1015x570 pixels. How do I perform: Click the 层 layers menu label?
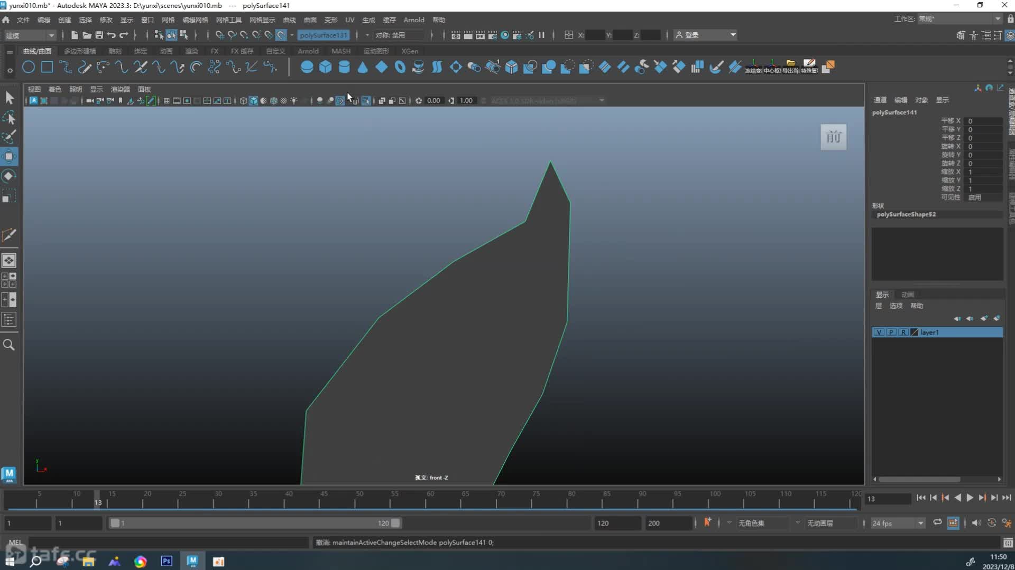click(x=879, y=306)
